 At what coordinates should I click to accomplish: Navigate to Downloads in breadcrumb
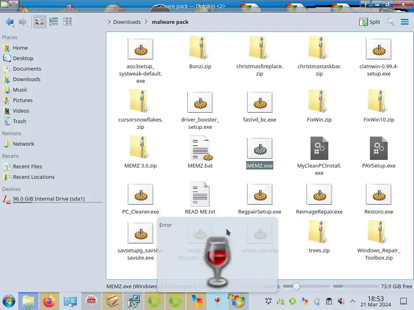click(127, 22)
